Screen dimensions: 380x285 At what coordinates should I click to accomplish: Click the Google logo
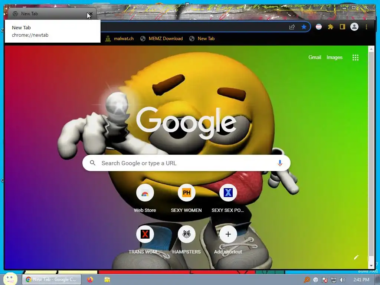(x=186, y=123)
